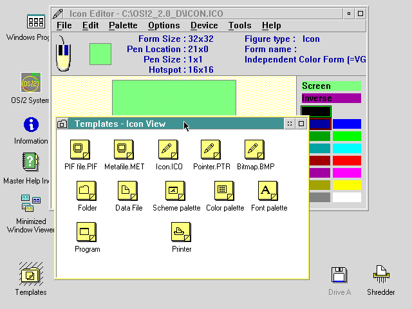
Task: Click the OS/2 System desktop icon
Action: (31, 82)
